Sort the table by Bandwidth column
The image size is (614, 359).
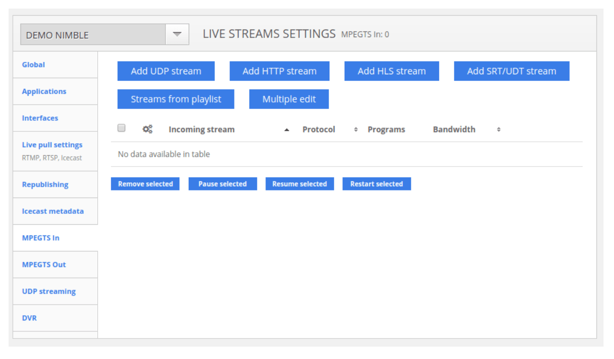[454, 130]
